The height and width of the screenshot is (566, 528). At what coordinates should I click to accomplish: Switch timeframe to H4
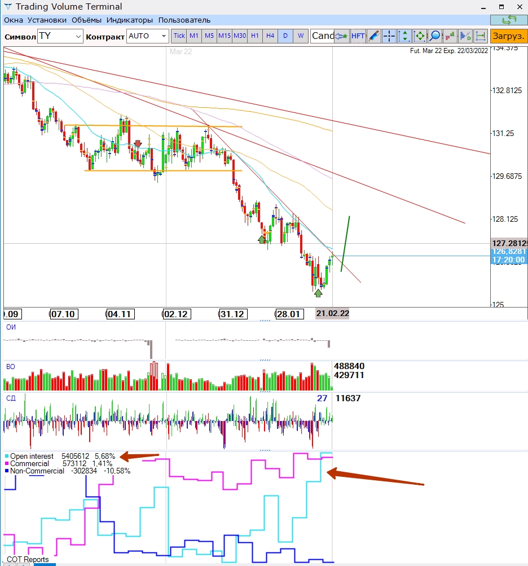(270, 36)
